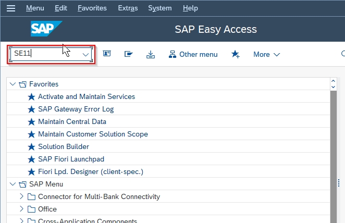Collapse the SAP Menu folder

(x=13, y=184)
